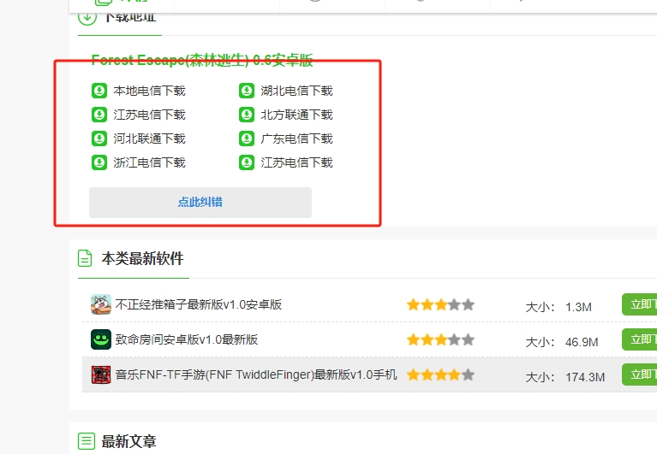
Task: Click the 立即下载 button for 致命房间
Action: point(639,339)
